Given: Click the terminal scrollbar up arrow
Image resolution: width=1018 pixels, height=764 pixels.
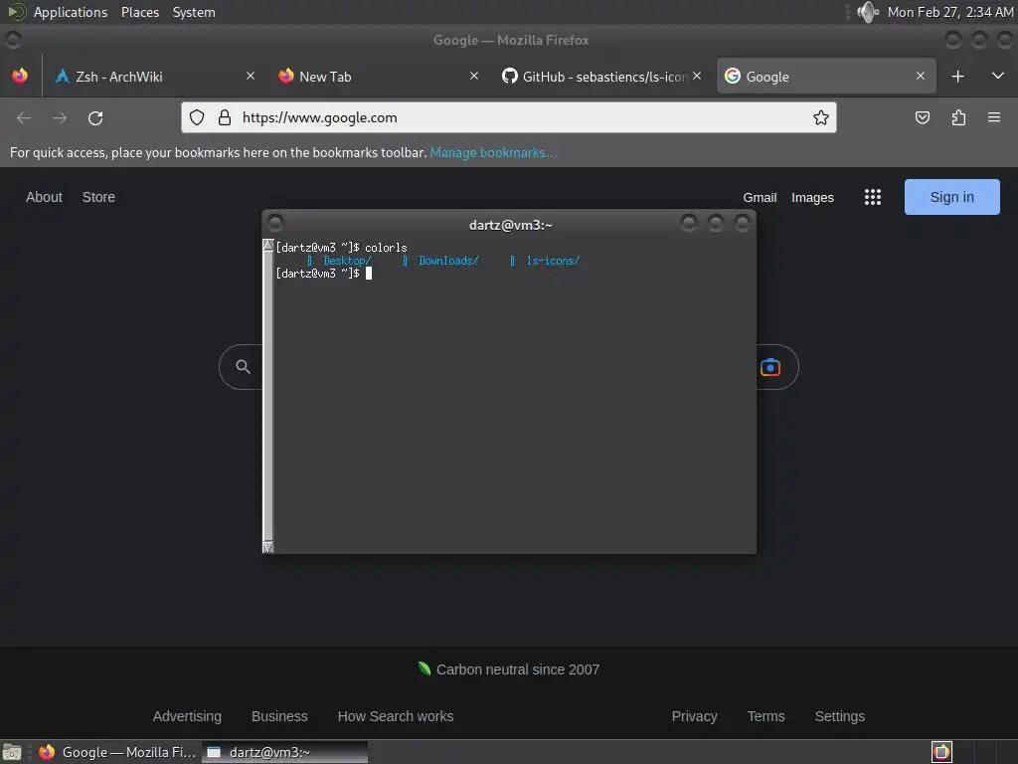Looking at the screenshot, I should click(x=268, y=246).
